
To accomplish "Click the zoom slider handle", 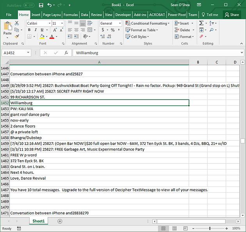I will (x=210, y=228).
